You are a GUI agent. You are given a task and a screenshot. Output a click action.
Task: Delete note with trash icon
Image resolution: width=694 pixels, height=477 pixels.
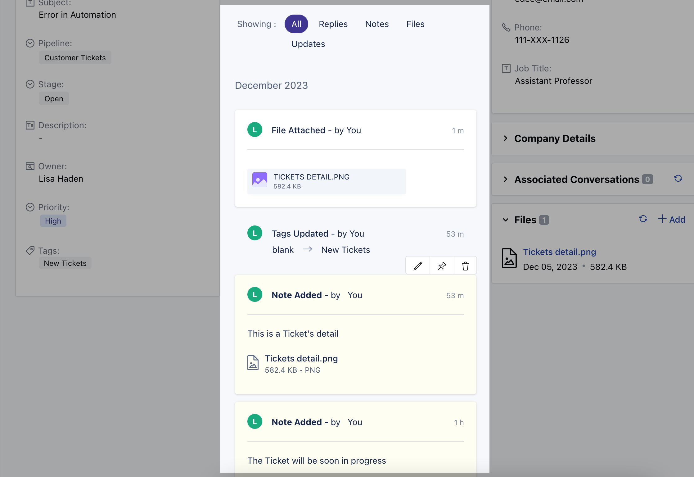click(x=465, y=266)
